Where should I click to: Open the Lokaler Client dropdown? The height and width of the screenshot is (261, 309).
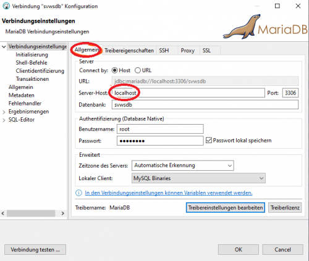pos(198,178)
